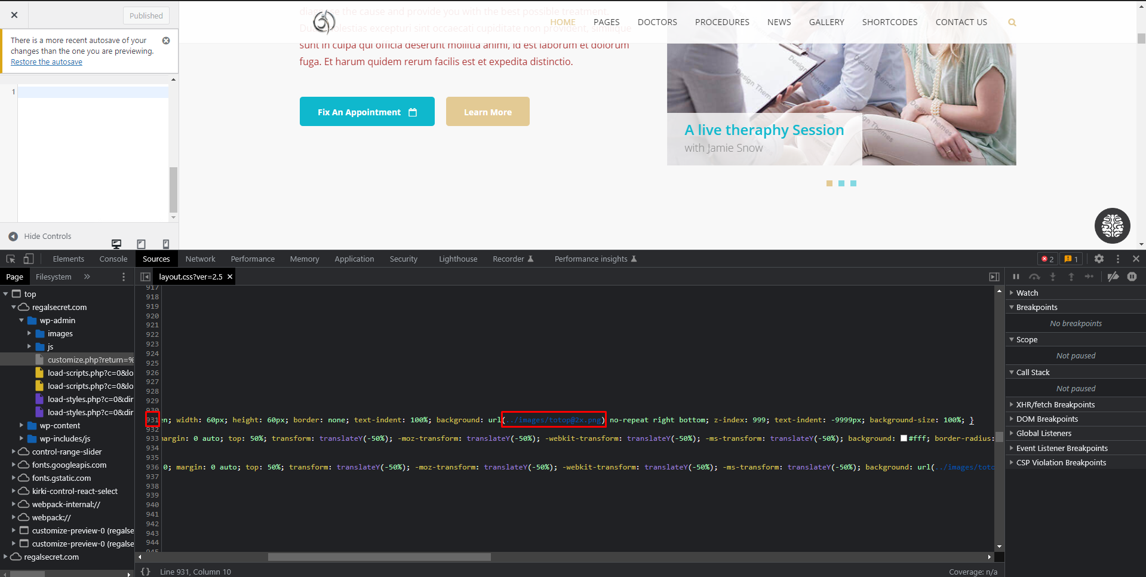Toggle the navigator sidebar visibility

[x=145, y=277]
